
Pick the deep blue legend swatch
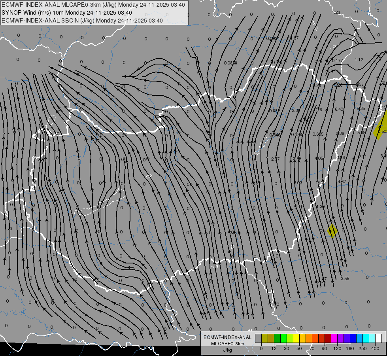coord(353,338)
